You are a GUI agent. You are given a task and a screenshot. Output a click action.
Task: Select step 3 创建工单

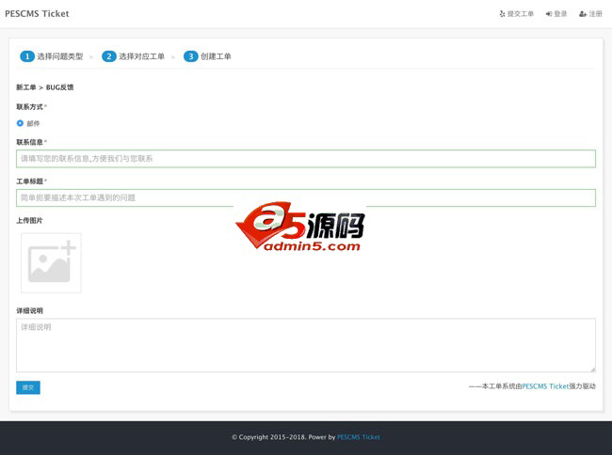[x=207, y=56]
